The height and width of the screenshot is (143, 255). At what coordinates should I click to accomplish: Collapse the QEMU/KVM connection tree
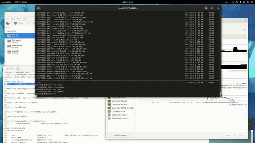6,31
